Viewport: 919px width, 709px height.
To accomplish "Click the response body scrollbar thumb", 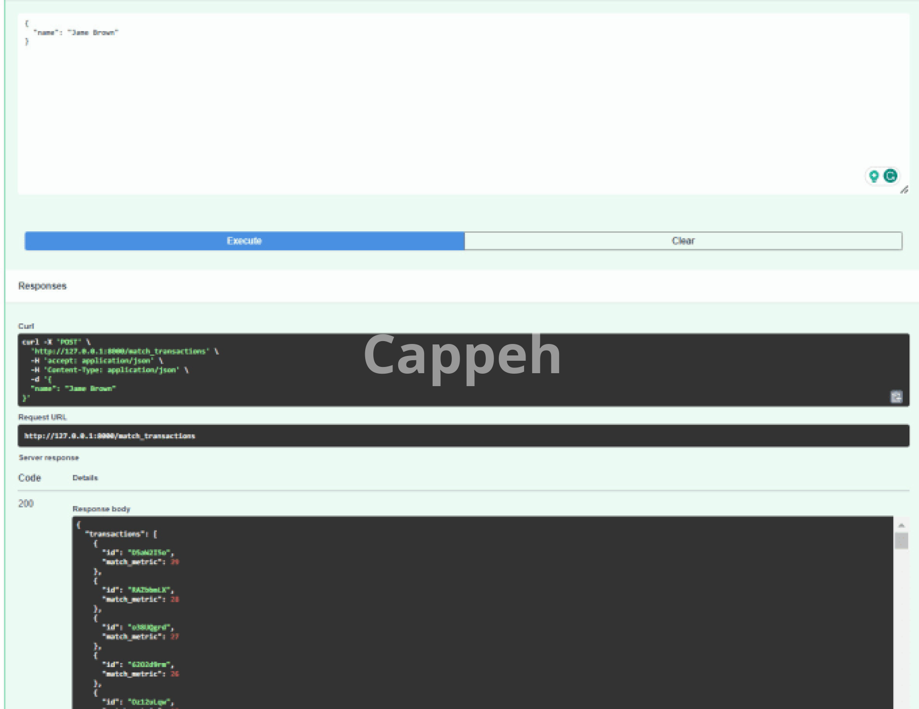I will (901, 541).
